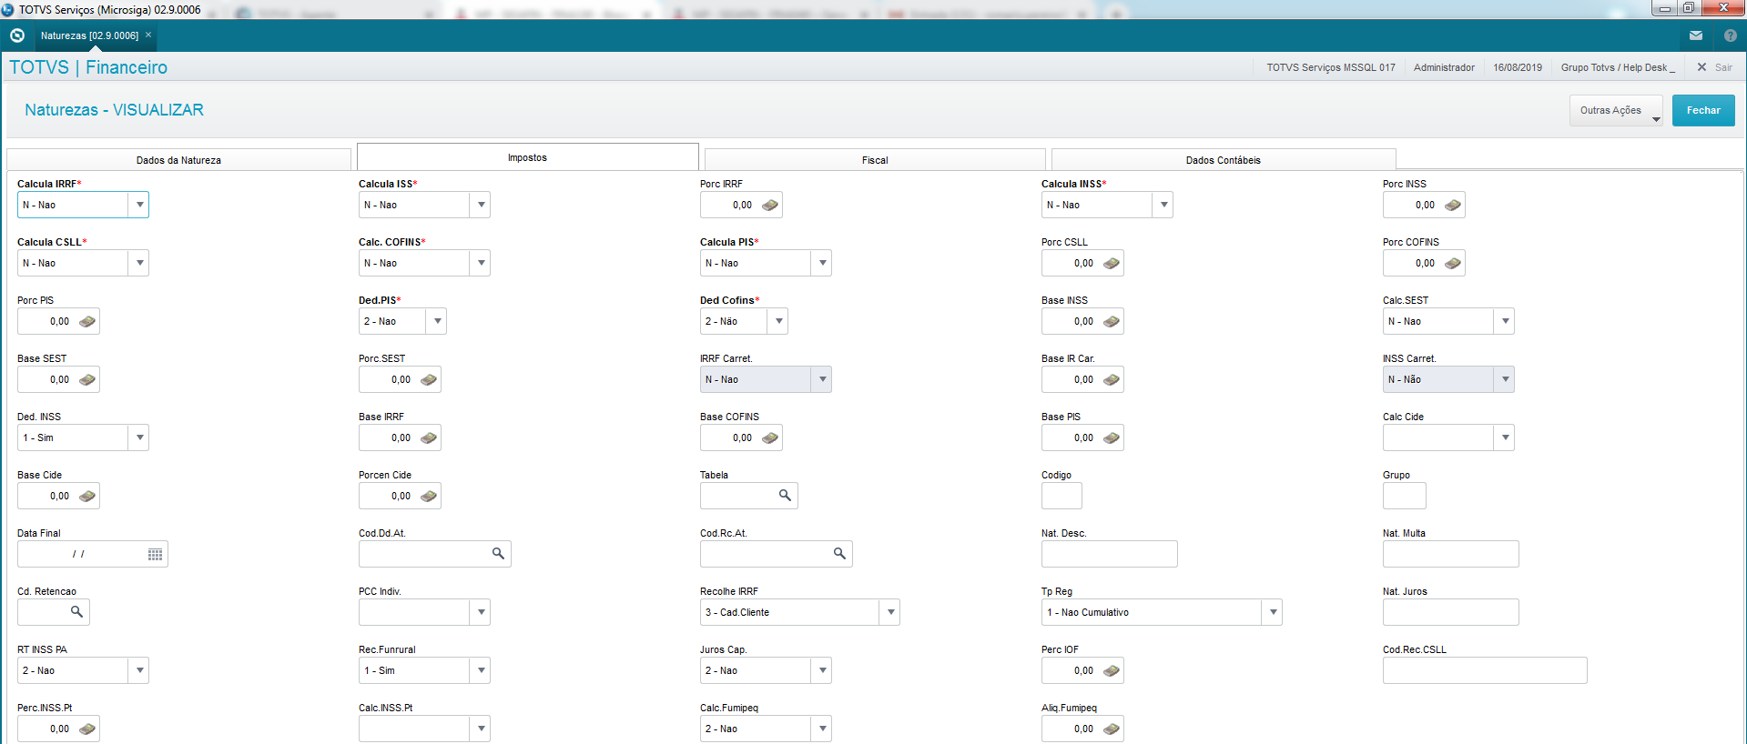The image size is (1747, 744).
Task: Expand the PCC Indiv. dropdown
Action: click(x=481, y=612)
